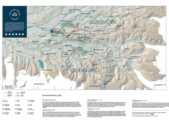Screen dimensions: 169x127
Task: Click upper orange marker on purple trail
Action: pos(41,52)
